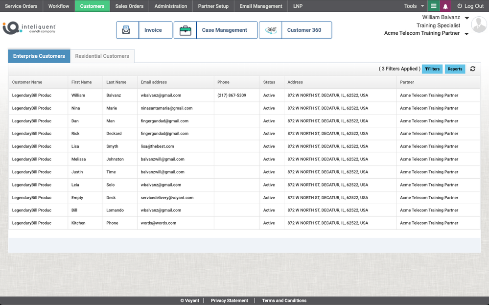Click the Invoice button label
The image size is (489, 305).
point(153,30)
